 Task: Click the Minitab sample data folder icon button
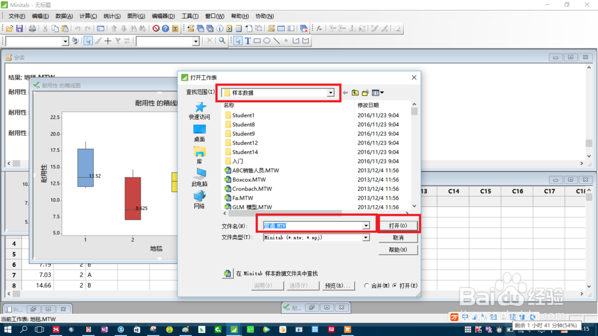[227, 273]
